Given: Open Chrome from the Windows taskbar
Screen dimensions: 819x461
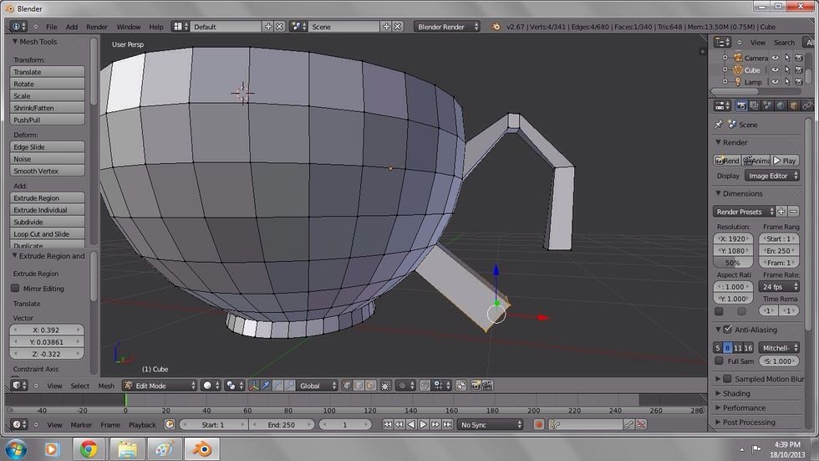Looking at the screenshot, I should (x=89, y=449).
